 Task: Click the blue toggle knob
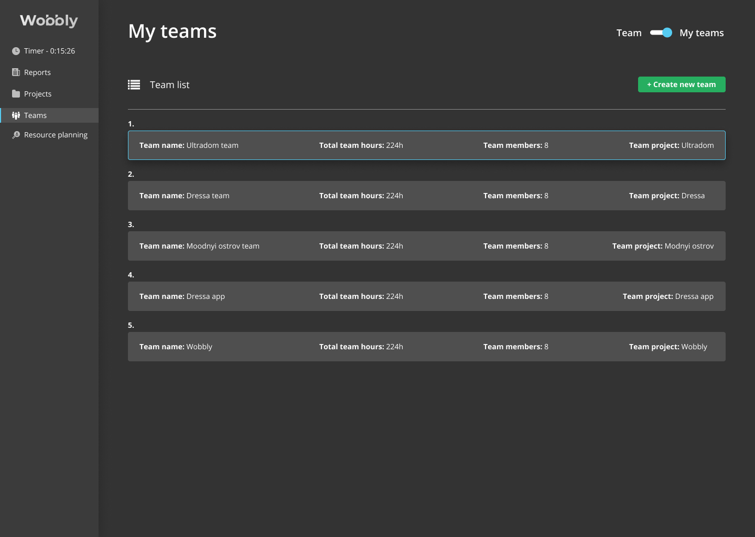[x=666, y=33]
